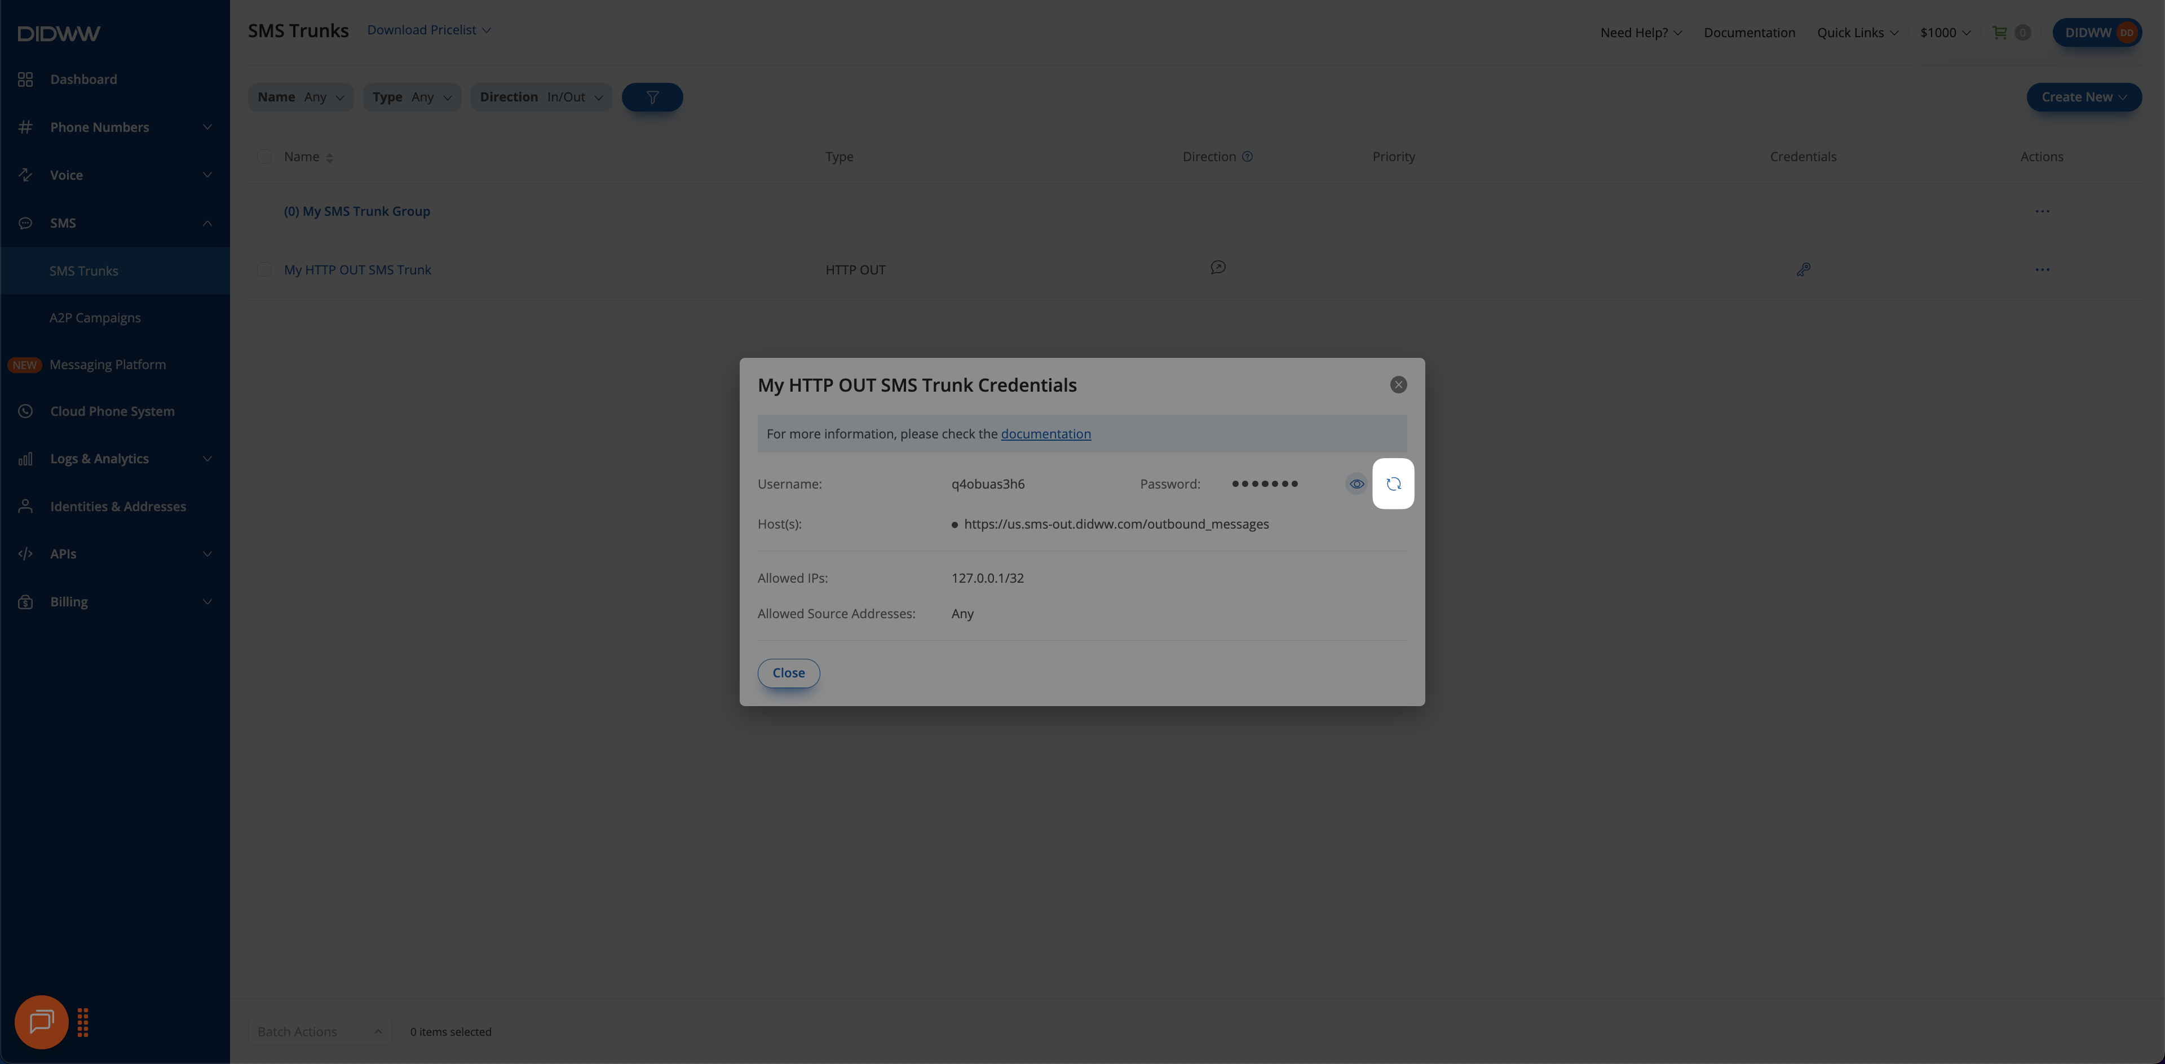Open actions menu for My SMS Trunk Group
This screenshot has width=2165, height=1064.
click(x=2042, y=211)
